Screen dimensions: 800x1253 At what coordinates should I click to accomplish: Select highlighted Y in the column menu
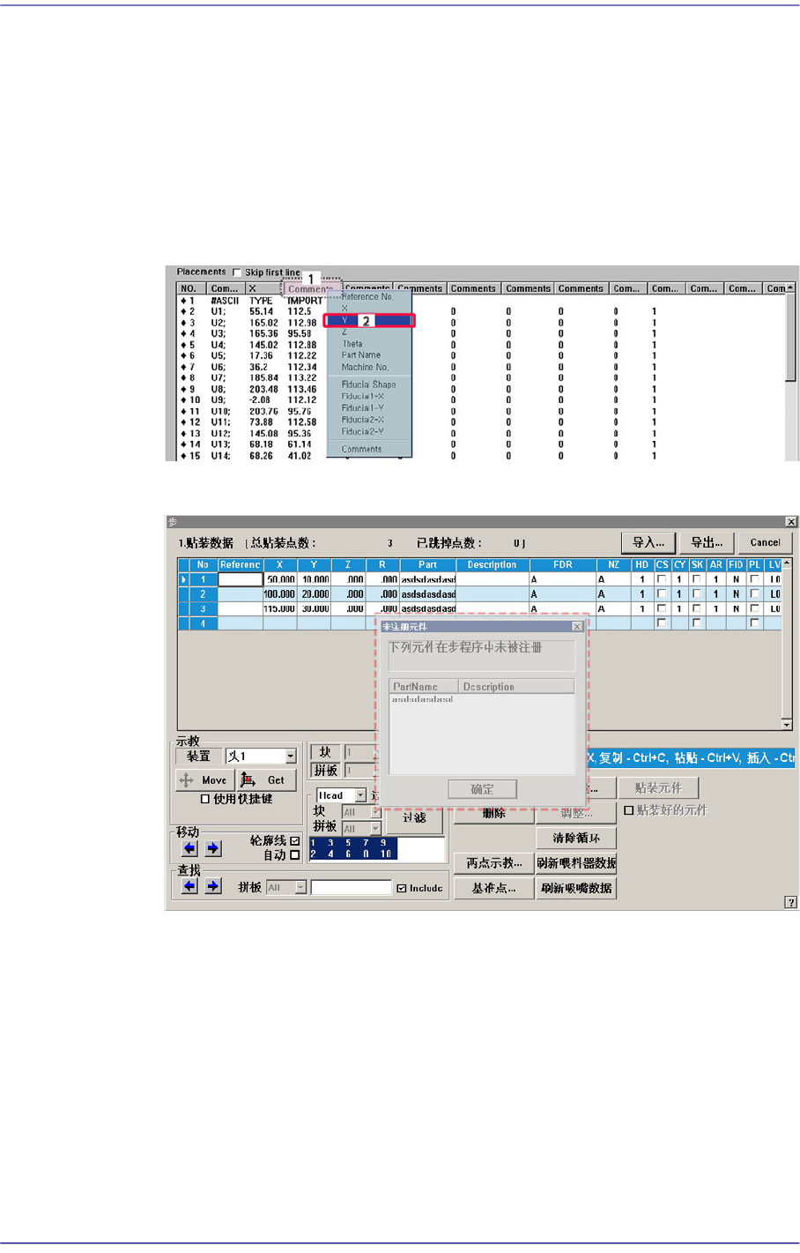coord(368,321)
